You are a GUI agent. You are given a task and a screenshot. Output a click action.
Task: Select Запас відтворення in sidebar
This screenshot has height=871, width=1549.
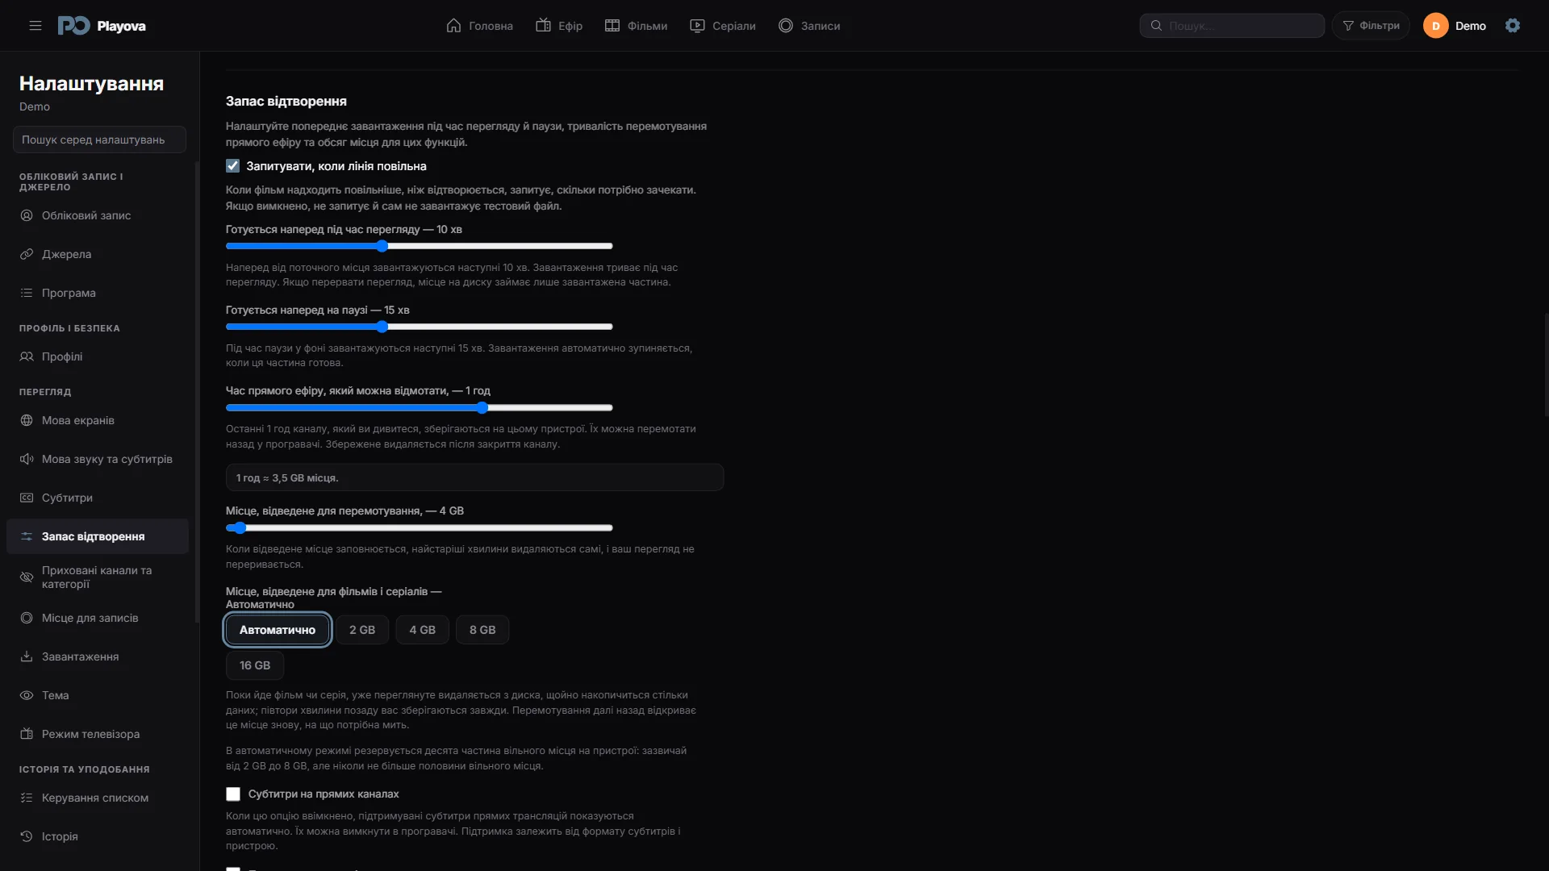click(x=98, y=536)
